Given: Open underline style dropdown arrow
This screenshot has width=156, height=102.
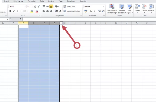Looking at the screenshot, I should click(x=20, y=11).
